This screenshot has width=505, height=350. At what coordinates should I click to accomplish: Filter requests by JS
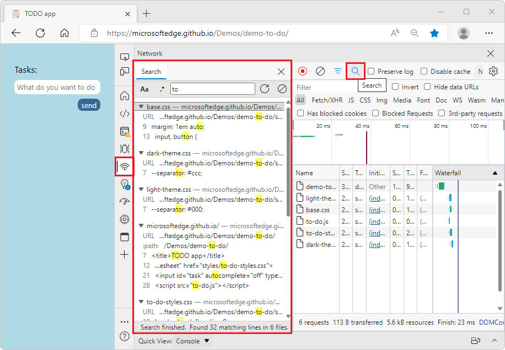tap(351, 100)
